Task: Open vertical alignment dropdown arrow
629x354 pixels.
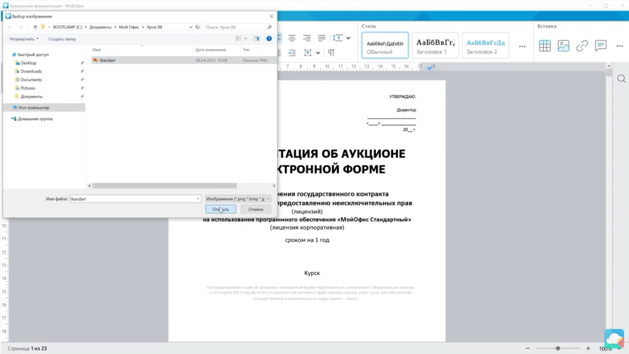Action: (x=318, y=53)
